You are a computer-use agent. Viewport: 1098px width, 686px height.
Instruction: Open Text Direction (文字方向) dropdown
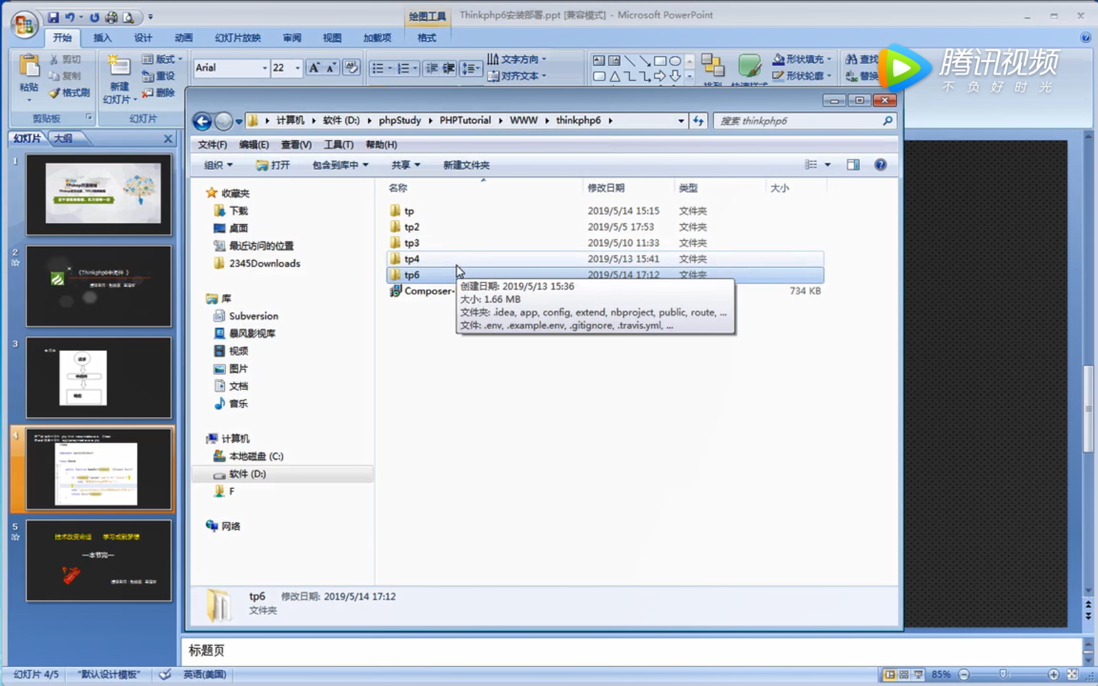click(516, 59)
